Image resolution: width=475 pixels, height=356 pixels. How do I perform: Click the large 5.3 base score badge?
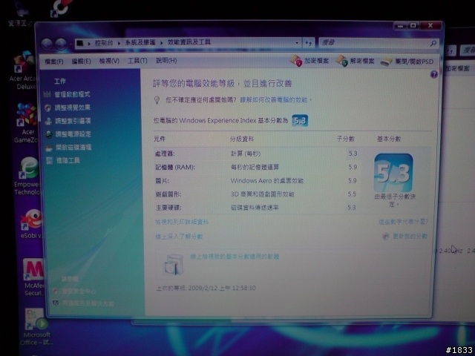coord(393,173)
